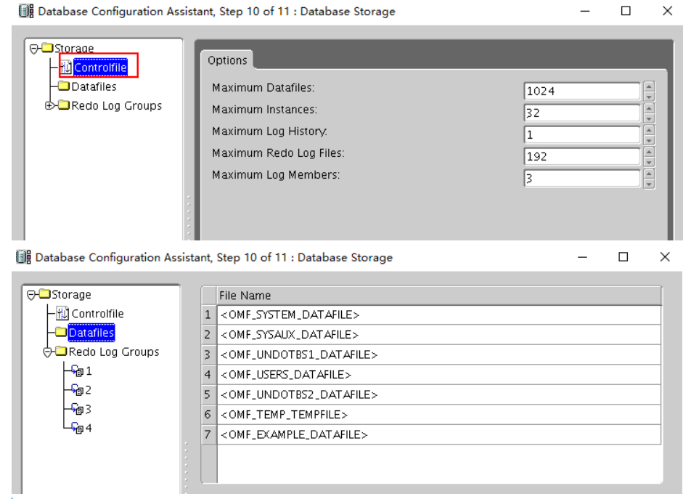Image resolution: width=691 pixels, height=499 pixels.
Task: Select the Options tab
Action: (x=227, y=60)
